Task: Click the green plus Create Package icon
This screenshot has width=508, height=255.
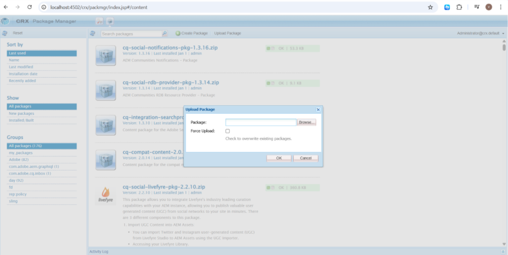Action: tap(178, 33)
